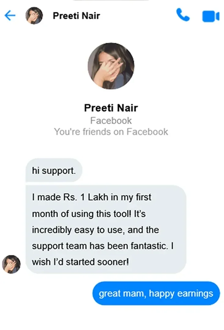Open Preeti Nair's name in the header bar

76,16
